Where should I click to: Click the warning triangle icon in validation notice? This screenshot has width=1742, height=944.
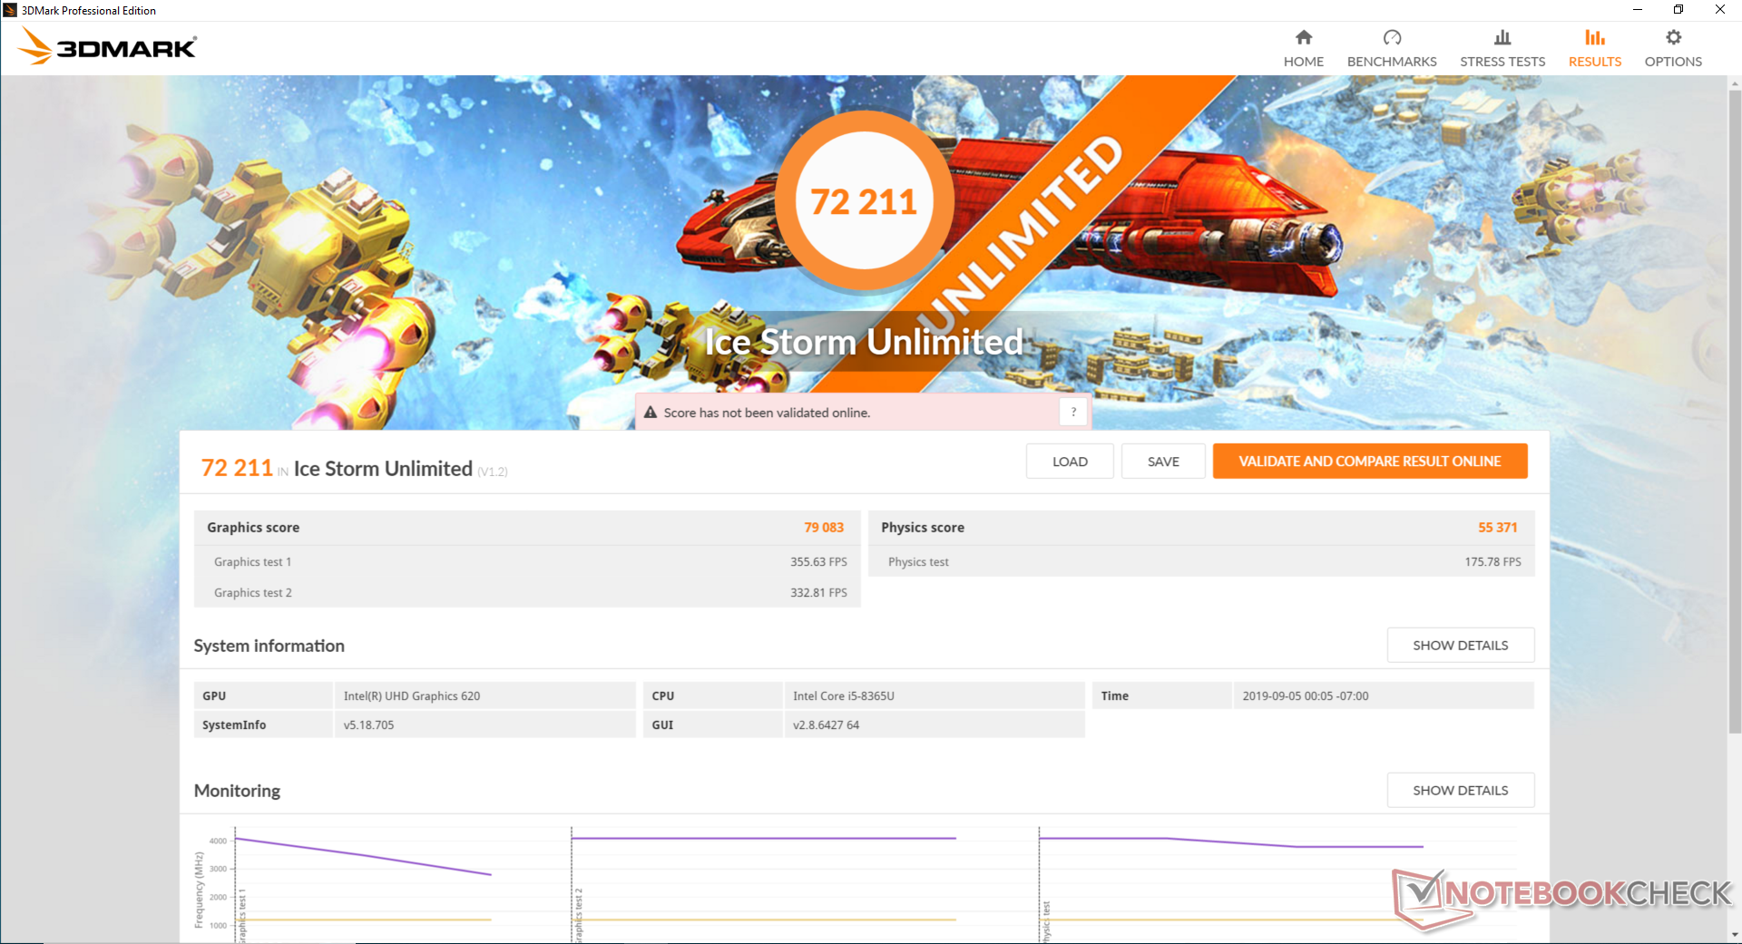pos(651,413)
